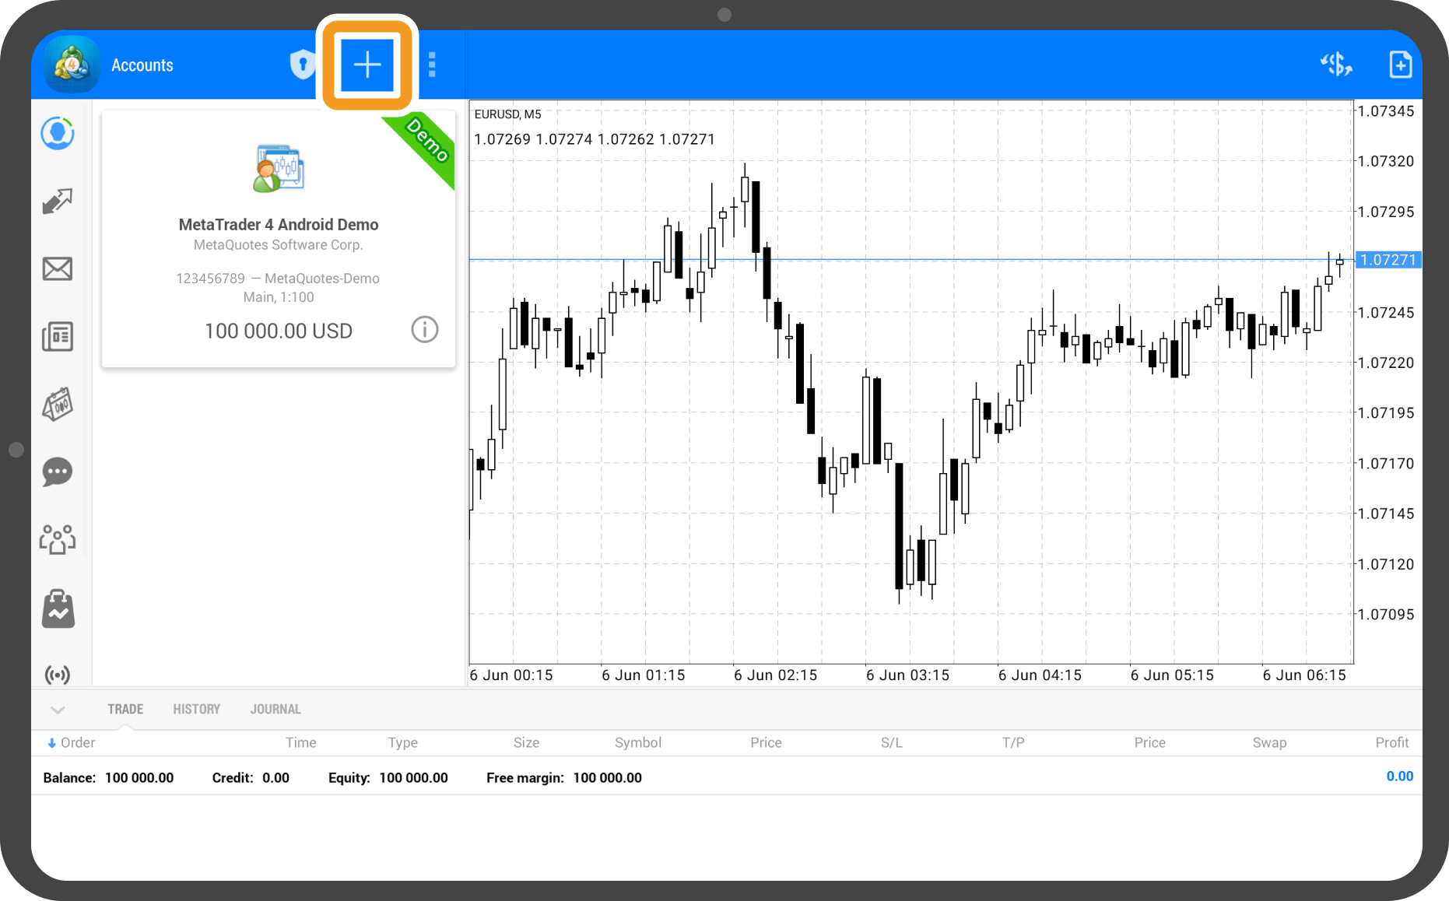Switch to the TRADE tab
Image resolution: width=1449 pixels, height=901 pixels.
(125, 710)
